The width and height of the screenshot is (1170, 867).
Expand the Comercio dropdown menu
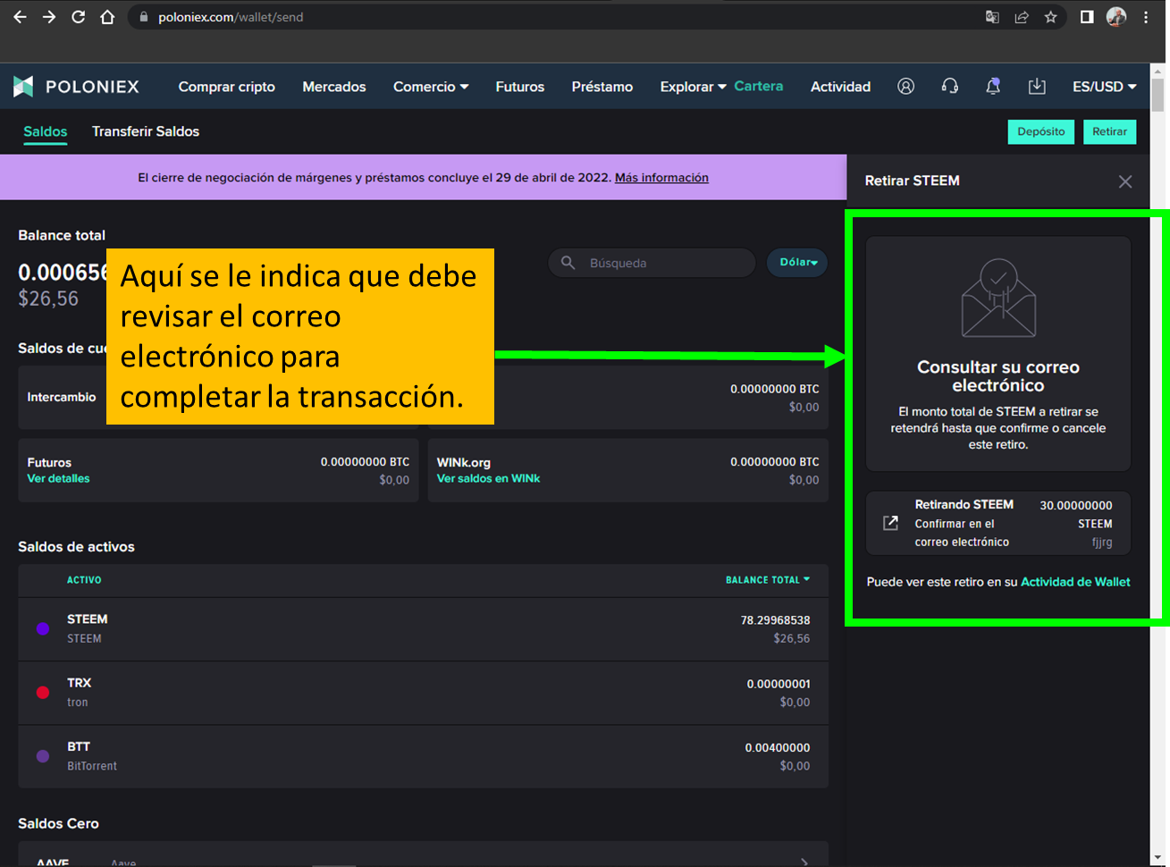click(x=431, y=87)
